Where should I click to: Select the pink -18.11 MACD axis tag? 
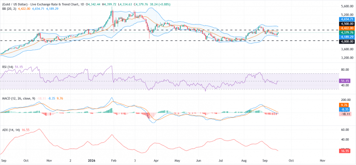[345, 114]
